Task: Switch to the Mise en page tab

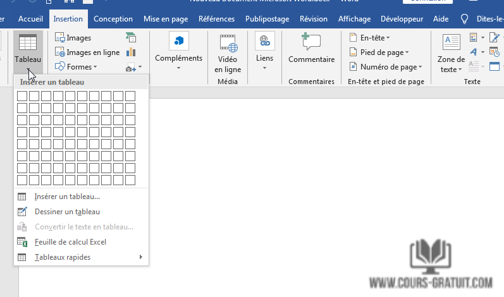Action: (166, 19)
